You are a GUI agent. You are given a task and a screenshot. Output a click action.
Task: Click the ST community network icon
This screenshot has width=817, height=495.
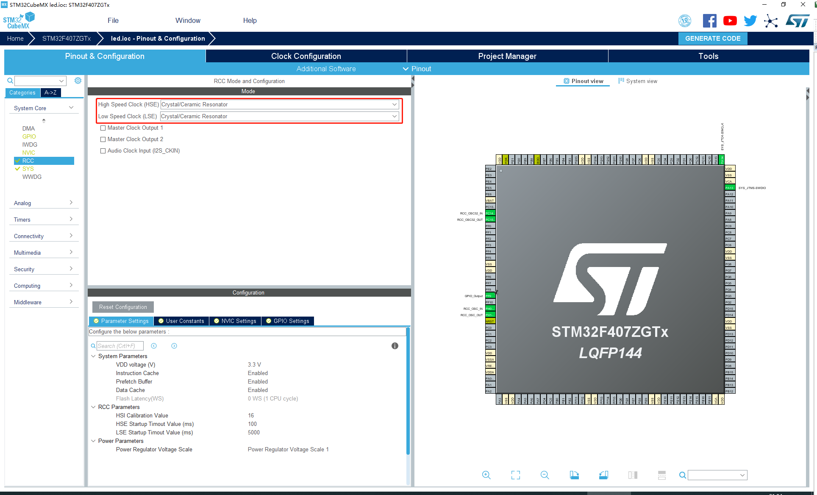[x=771, y=21]
